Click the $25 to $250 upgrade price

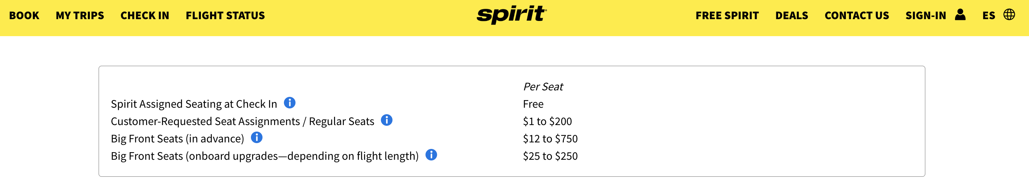click(x=550, y=156)
